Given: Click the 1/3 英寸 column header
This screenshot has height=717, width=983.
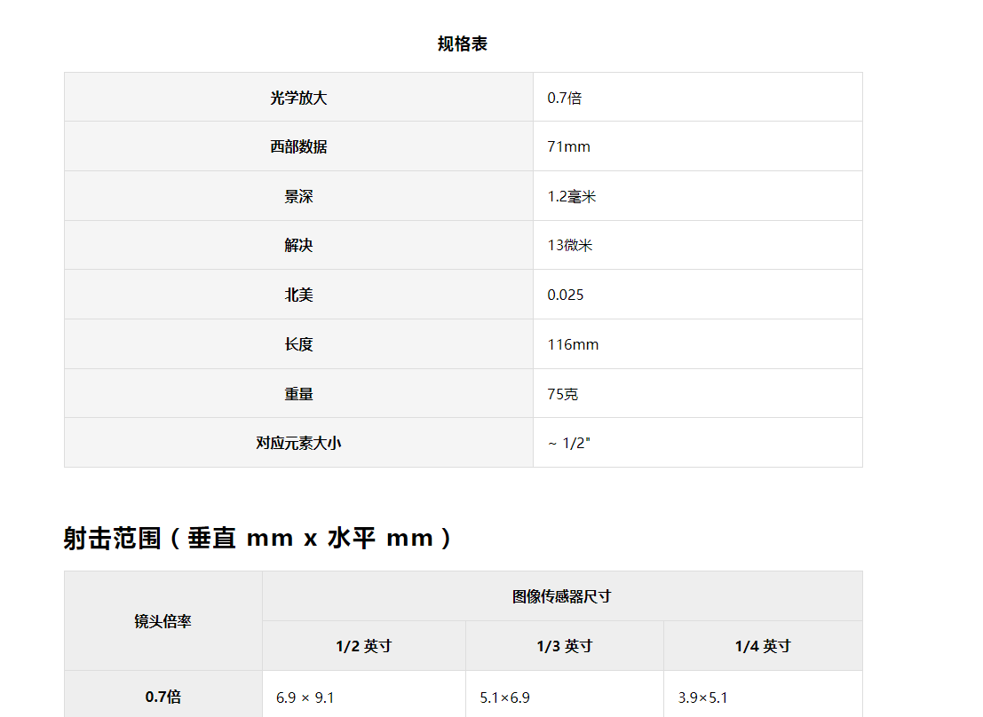Looking at the screenshot, I should coord(564,646).
